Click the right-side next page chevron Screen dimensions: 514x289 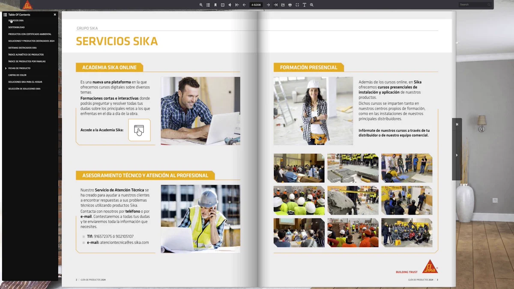[x=457, y=155]
